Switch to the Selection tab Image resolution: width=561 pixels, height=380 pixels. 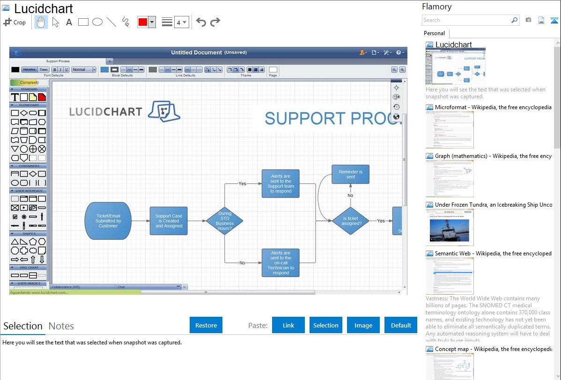tap(23, 326)
